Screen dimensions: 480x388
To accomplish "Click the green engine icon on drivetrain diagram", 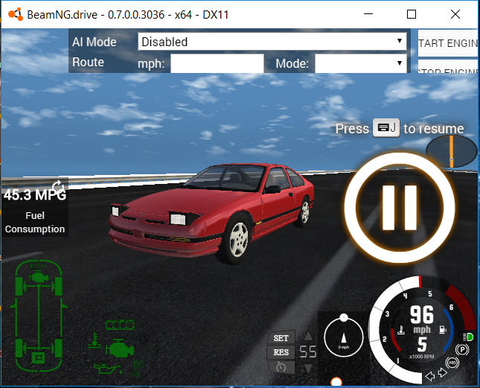I will (x=39, y=278).
